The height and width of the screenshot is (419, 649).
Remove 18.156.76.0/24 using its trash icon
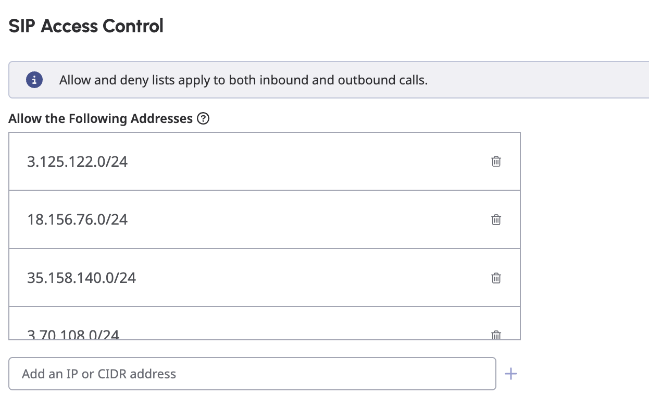pyautogui.click(x=496, y=220)
